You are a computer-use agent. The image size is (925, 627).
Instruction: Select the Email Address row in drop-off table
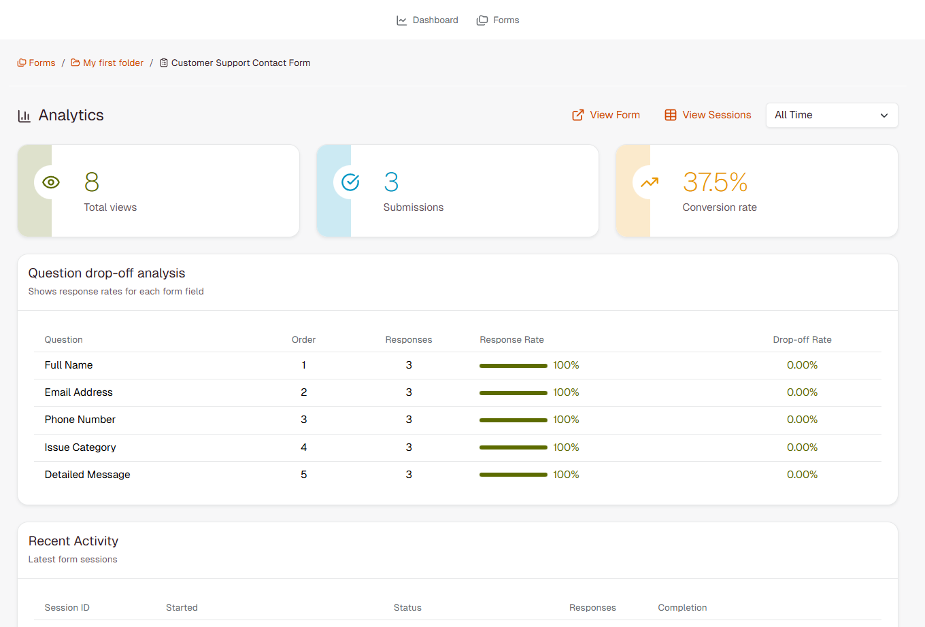(78, 392)
